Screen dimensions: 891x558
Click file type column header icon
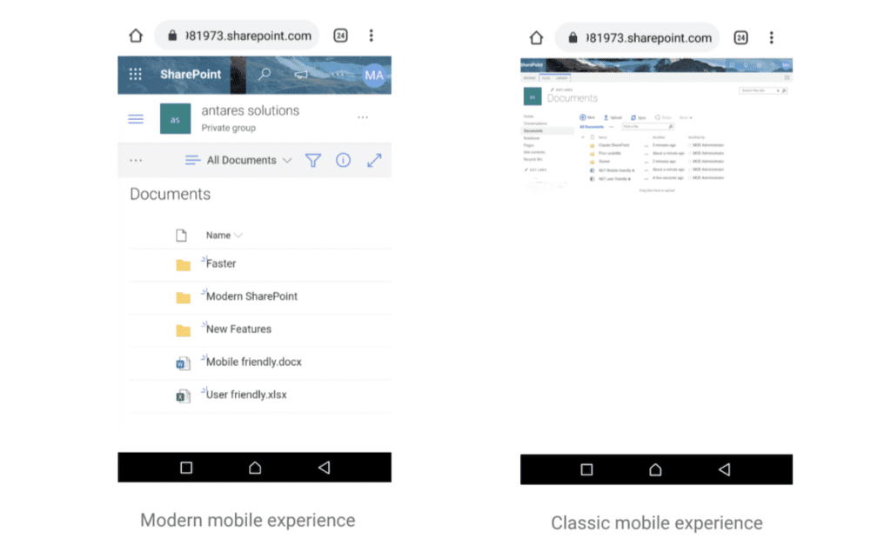[x=181, y=236]
